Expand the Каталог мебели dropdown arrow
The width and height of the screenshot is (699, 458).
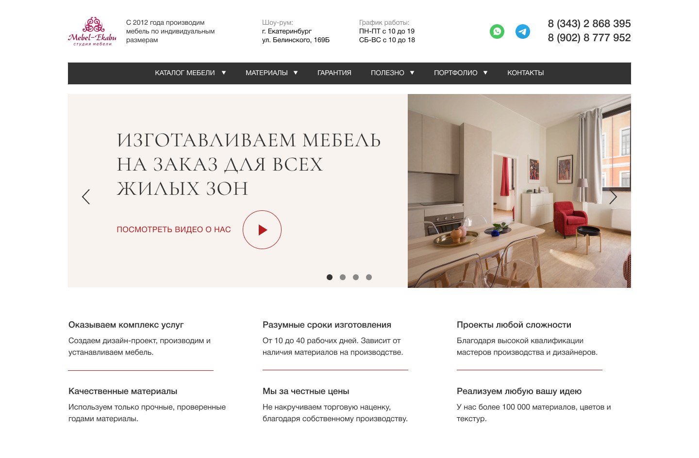[224, 73]
